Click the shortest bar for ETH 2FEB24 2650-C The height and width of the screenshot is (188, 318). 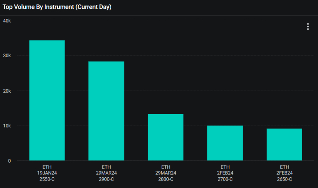point(284,144)
